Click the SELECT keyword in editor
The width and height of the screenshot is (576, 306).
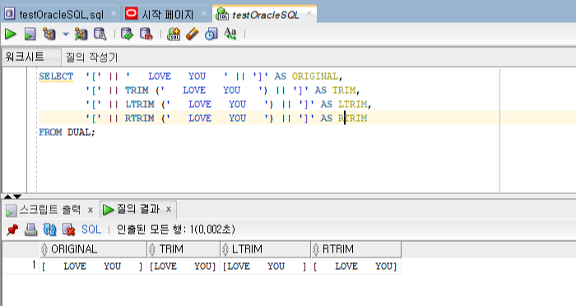(56, 76)
